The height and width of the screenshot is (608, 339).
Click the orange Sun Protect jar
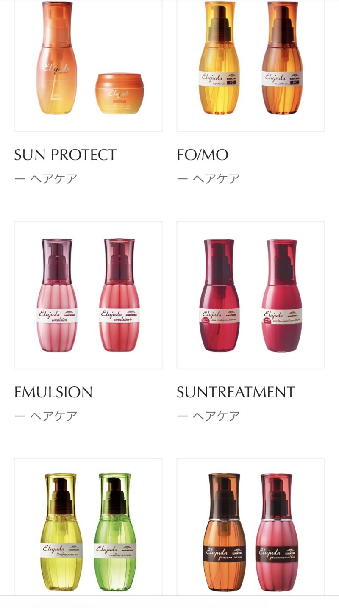[x=119, y=94]
